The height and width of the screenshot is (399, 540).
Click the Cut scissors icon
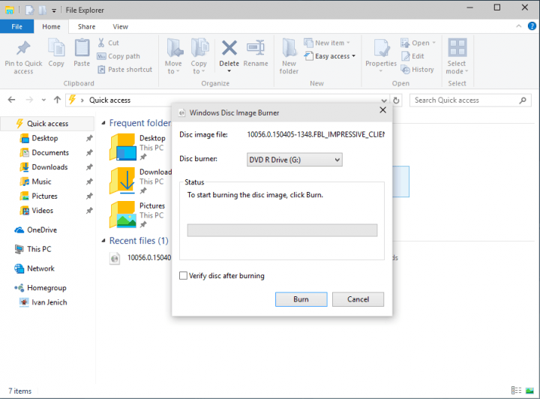point(101,43)
